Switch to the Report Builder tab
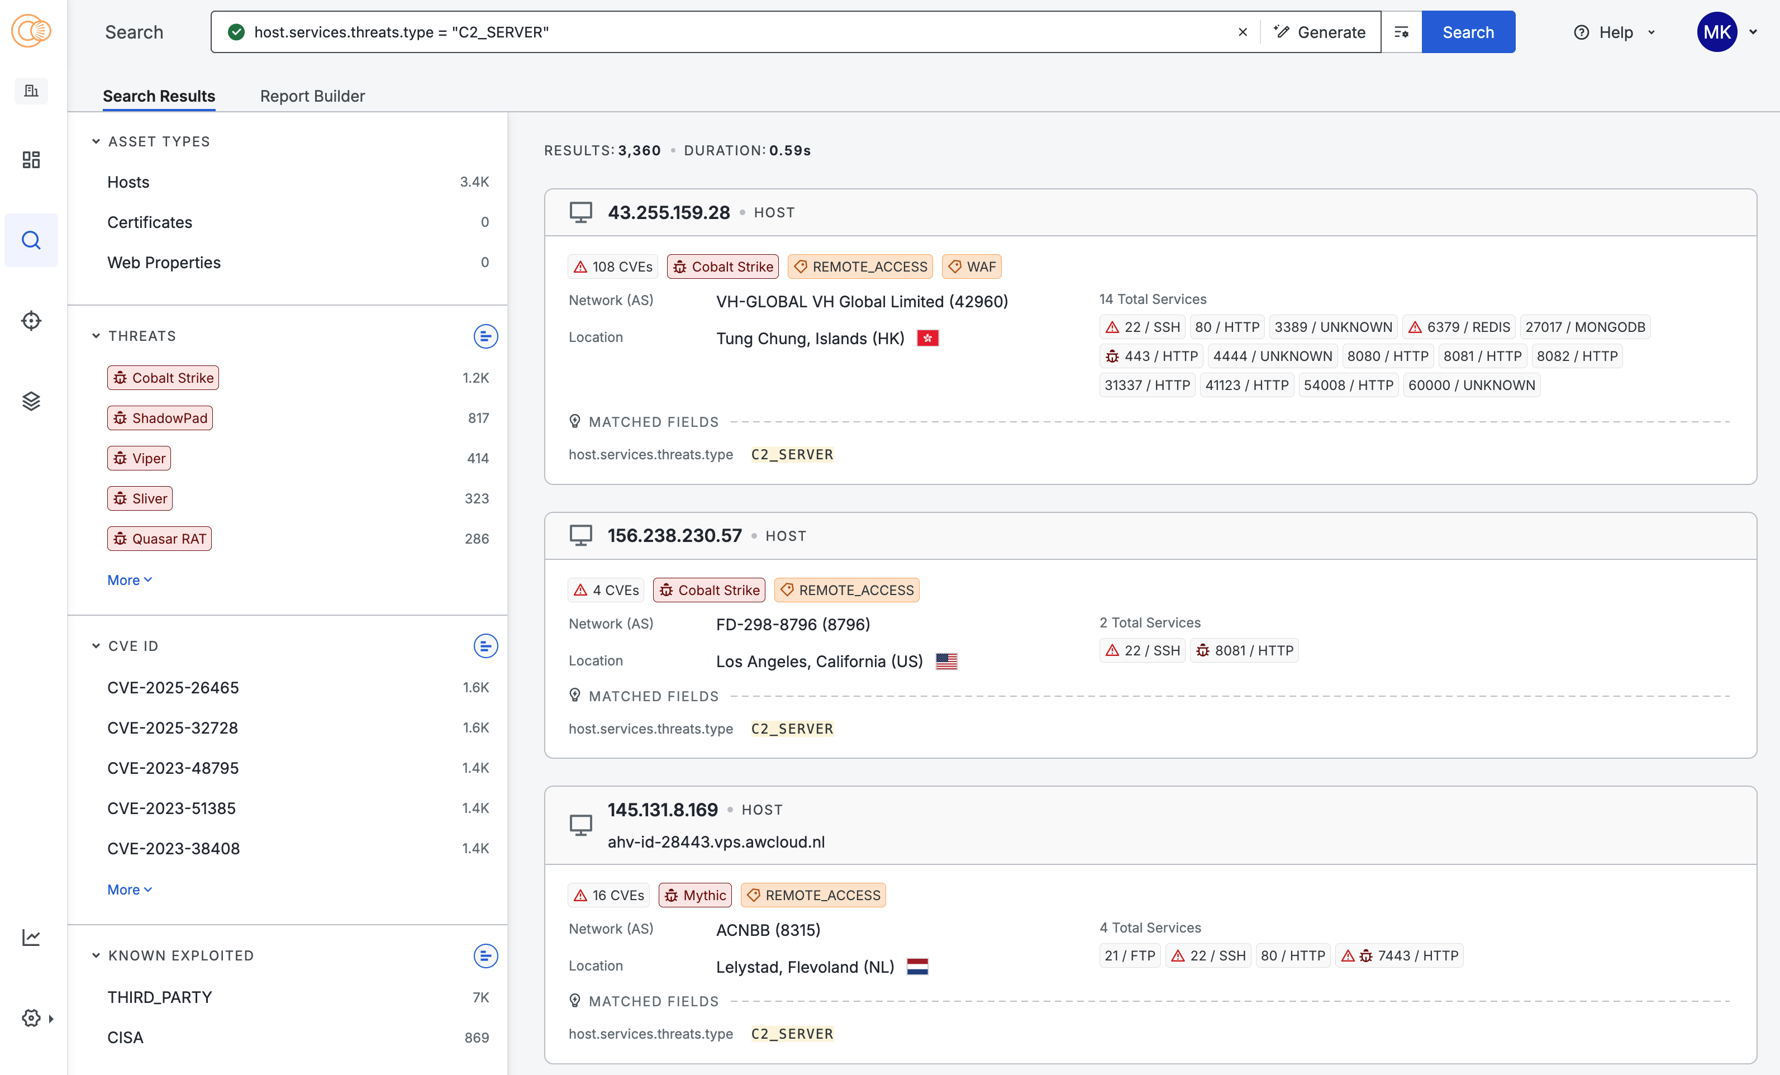The image size is (1780, 1075). [x=312, y=96]
